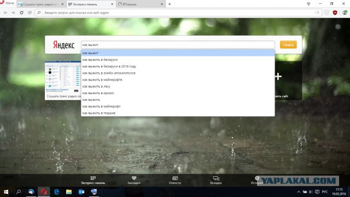This screenshot has height=197, width=350.
Task: Switch to the Слушать транс радио tab
Action: pyautogui.click(x=41, y=4)
